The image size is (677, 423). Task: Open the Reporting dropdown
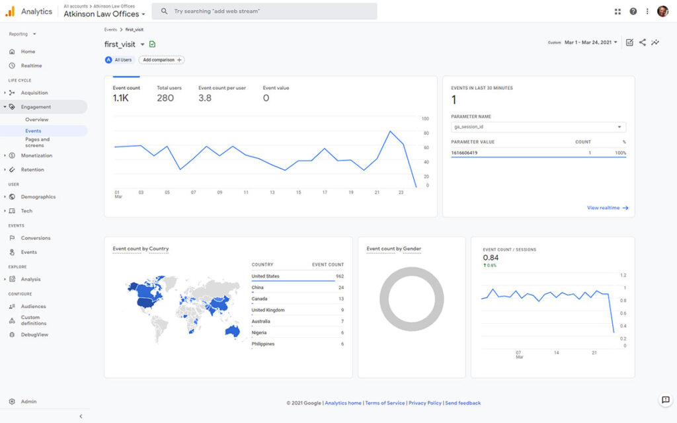22,34
